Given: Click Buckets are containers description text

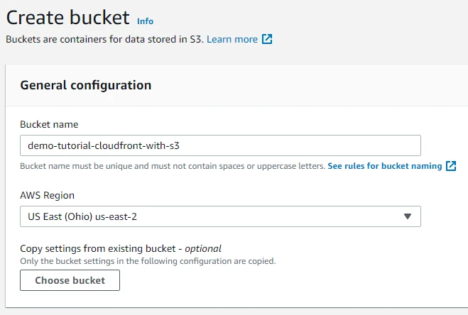Looking at the screenshot, I should pyautogui.click(x=104, y=40).
